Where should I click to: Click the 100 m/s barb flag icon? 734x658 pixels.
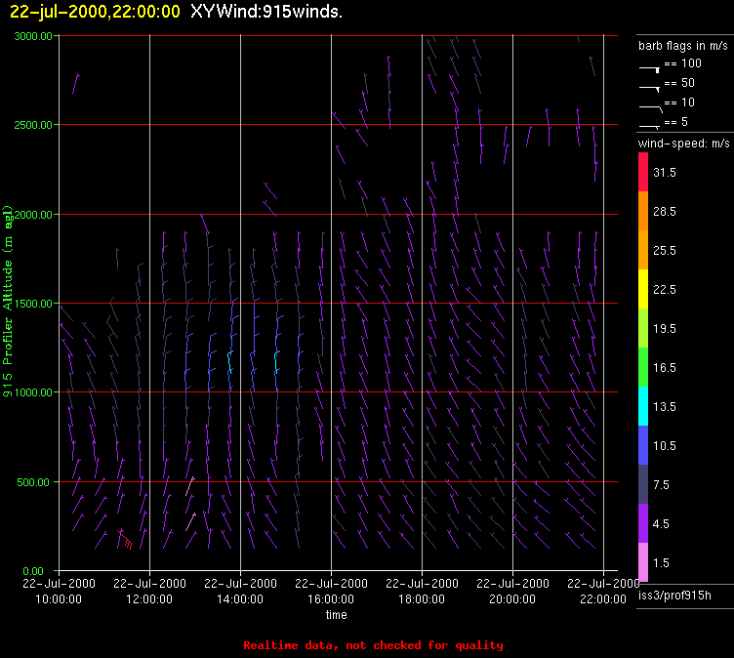[x=650, y=69]
